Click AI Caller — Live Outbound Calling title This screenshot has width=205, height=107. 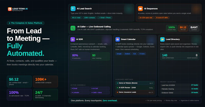[94, 27]
